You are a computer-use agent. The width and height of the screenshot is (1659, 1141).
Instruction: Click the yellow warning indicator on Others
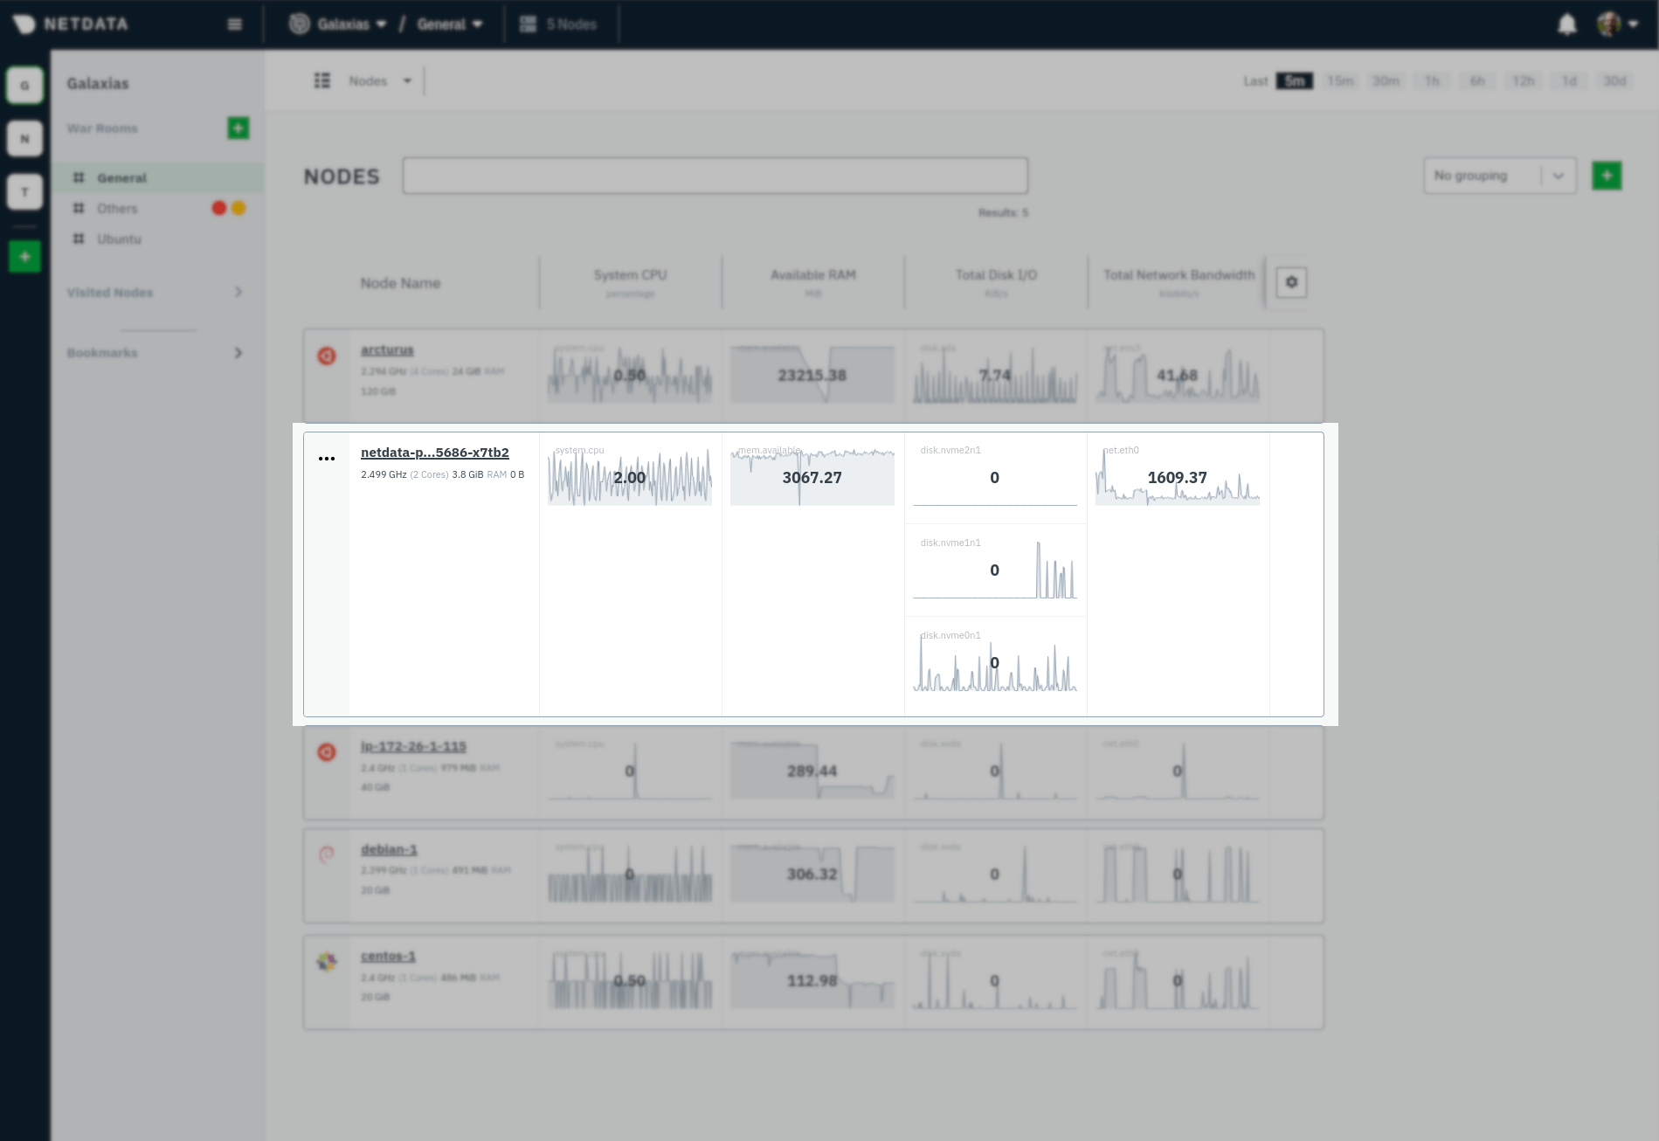coord(238,208)
